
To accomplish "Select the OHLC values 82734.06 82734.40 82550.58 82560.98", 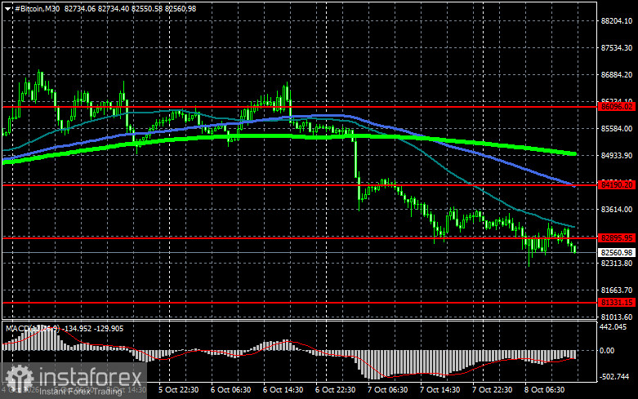I will (130, 8).
